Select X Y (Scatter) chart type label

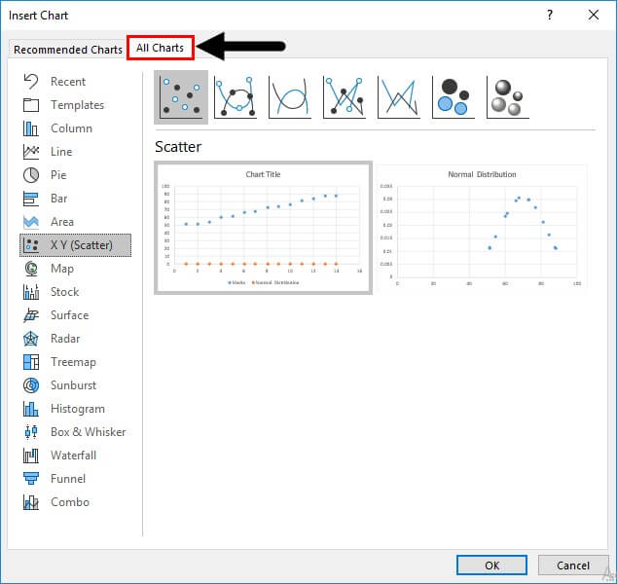(82, 245)
